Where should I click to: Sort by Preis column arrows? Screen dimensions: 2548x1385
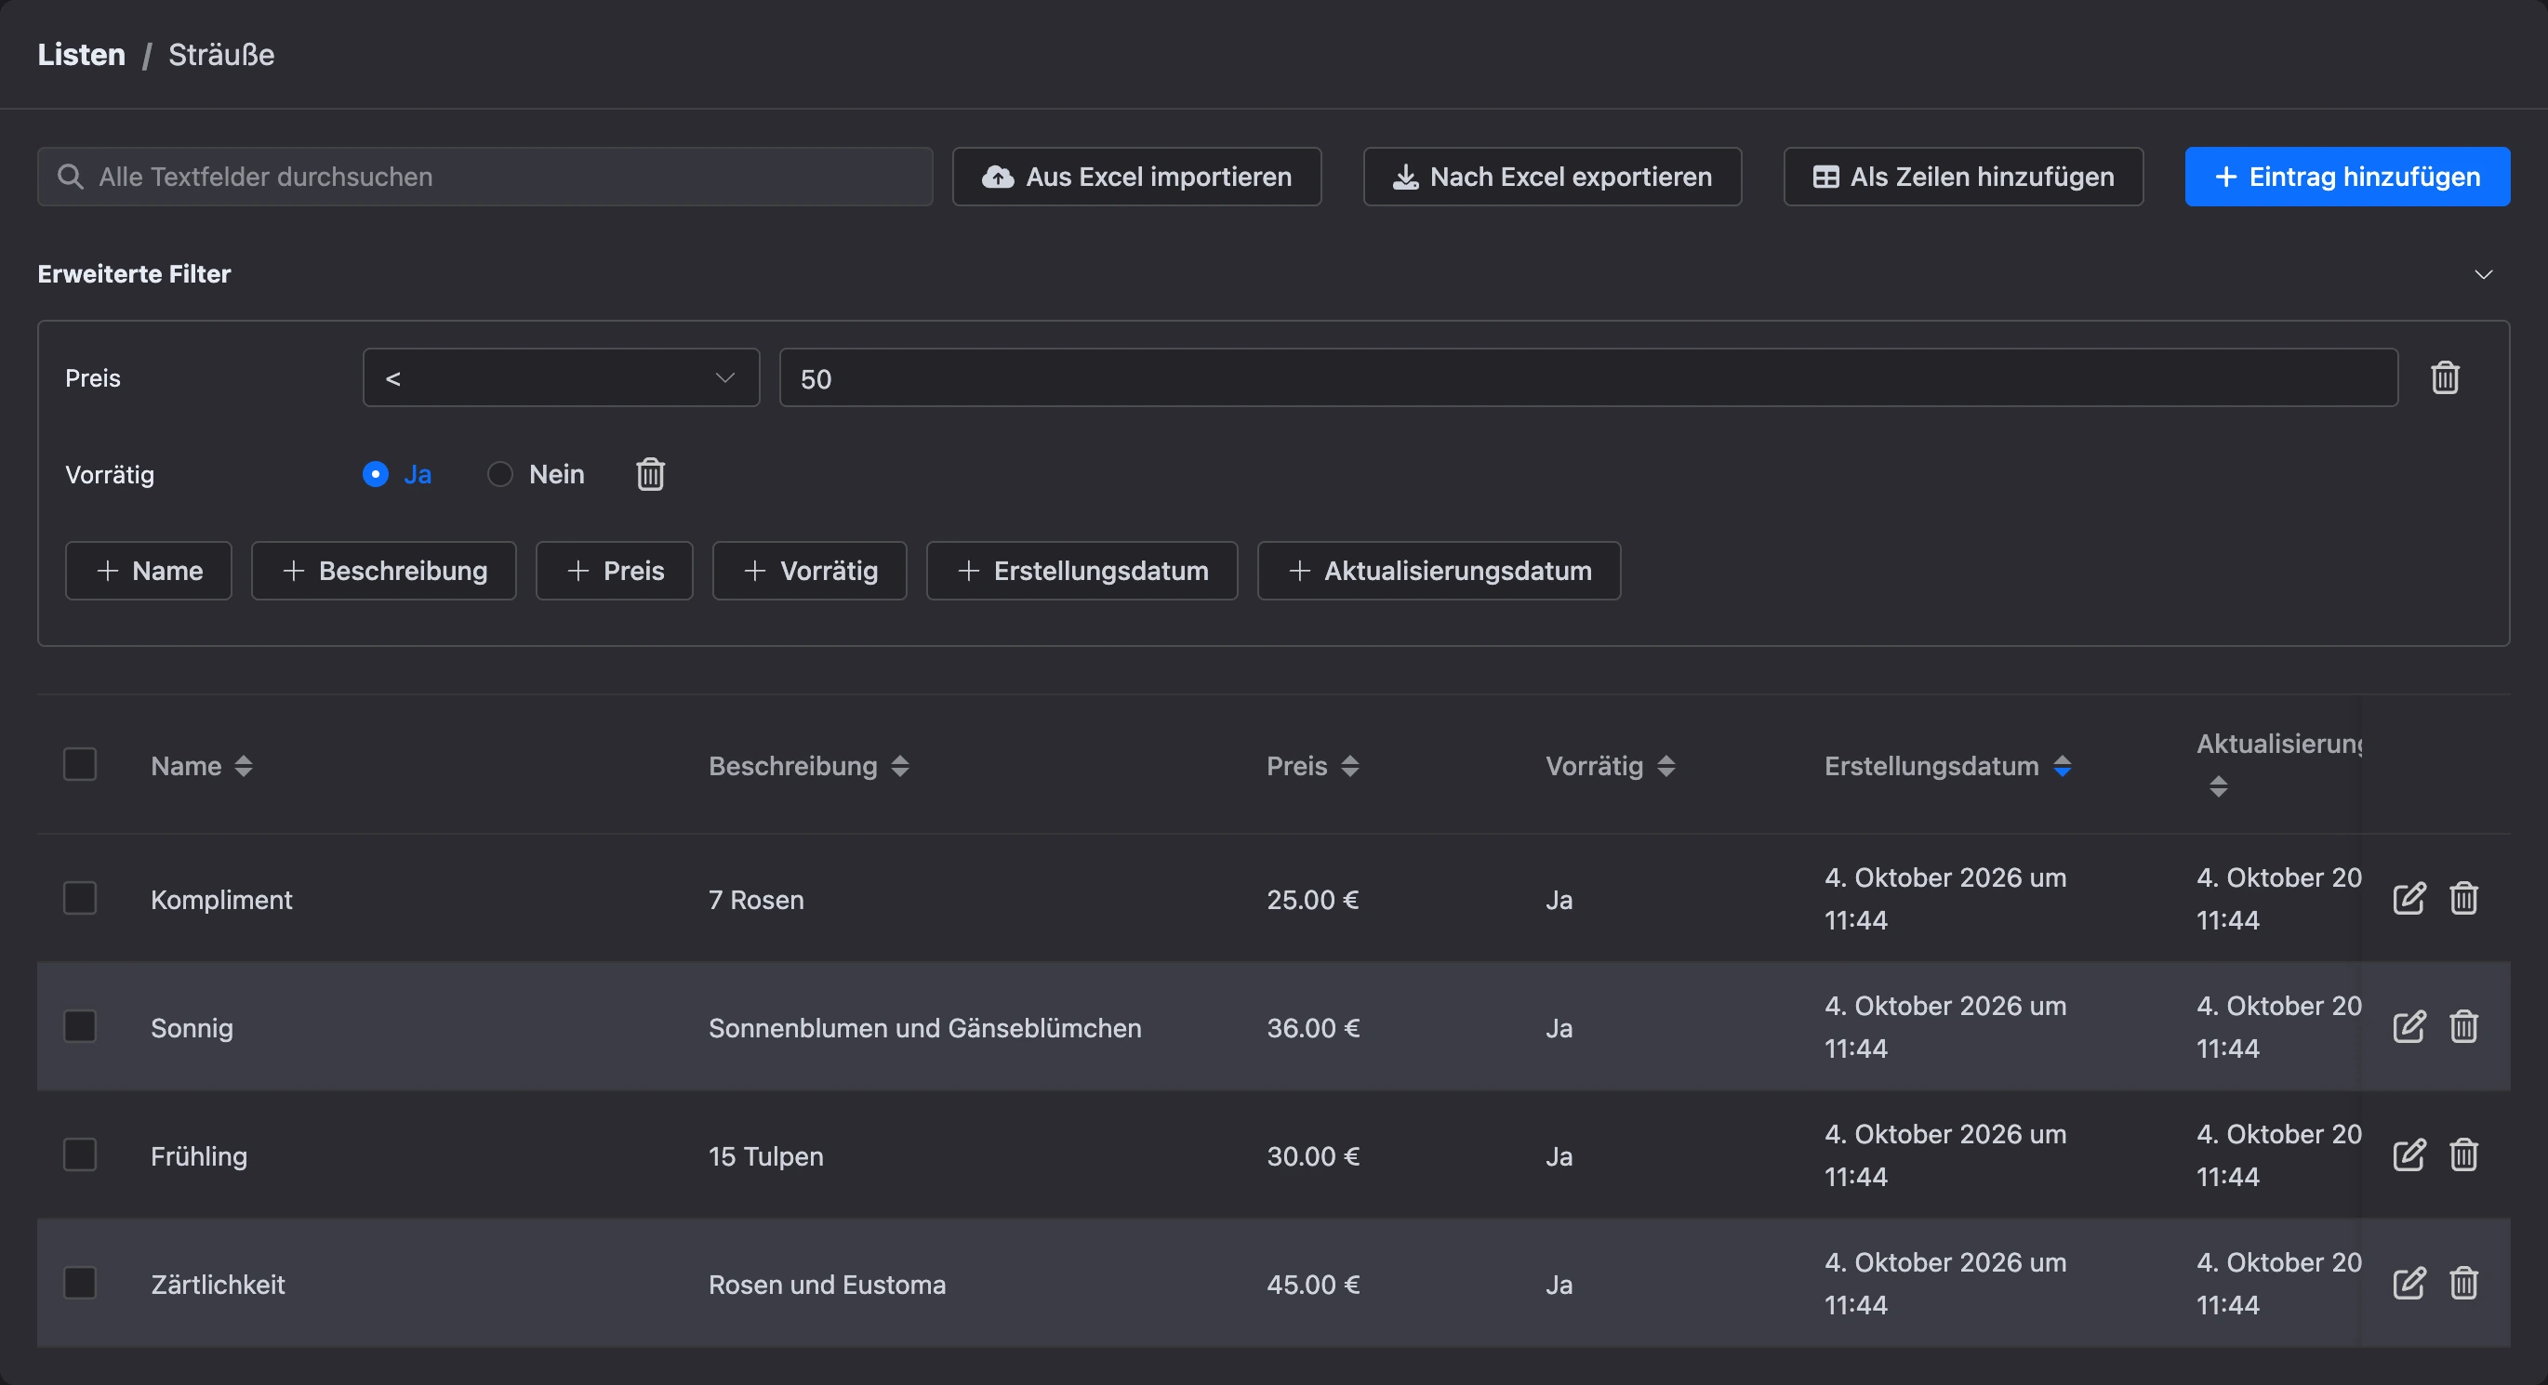1350,766
